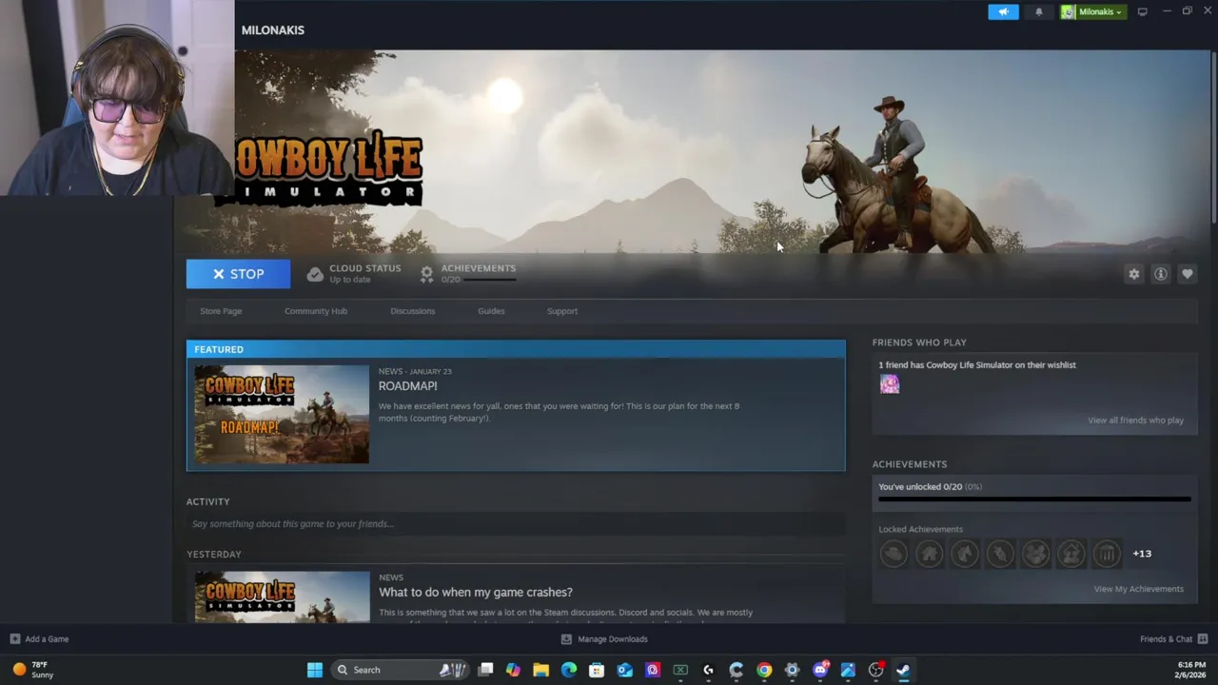Select the people-under-roof locked achievement
Viewport: 1218px width, 685px height.
click(1071, 554)
